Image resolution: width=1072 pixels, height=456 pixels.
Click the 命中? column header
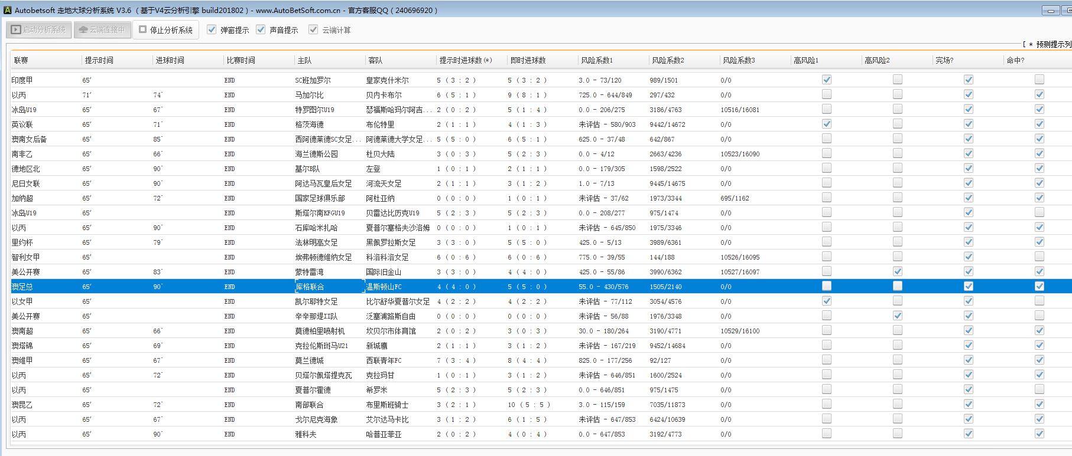[x=1015, y=60]
